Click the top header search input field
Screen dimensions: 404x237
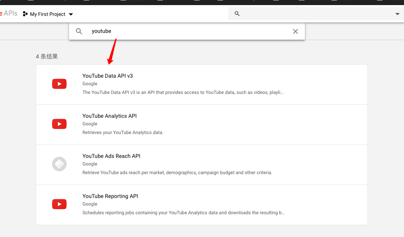click(316, 14)
